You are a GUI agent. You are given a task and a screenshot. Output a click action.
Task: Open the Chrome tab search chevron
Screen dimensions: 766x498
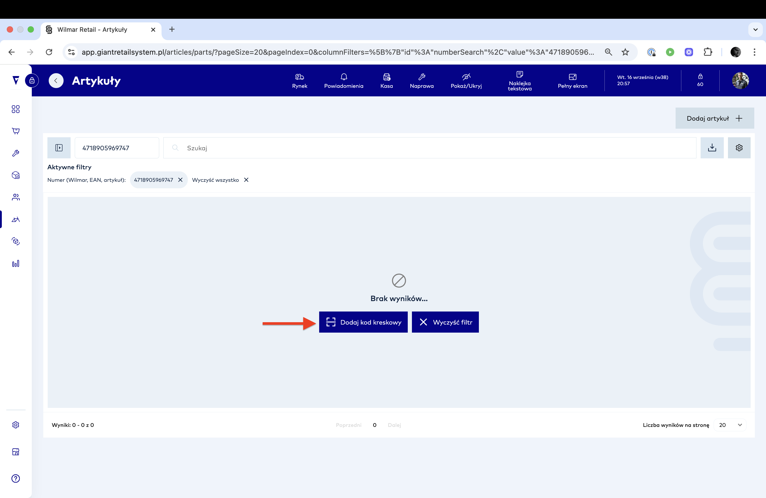coord(755,30)
